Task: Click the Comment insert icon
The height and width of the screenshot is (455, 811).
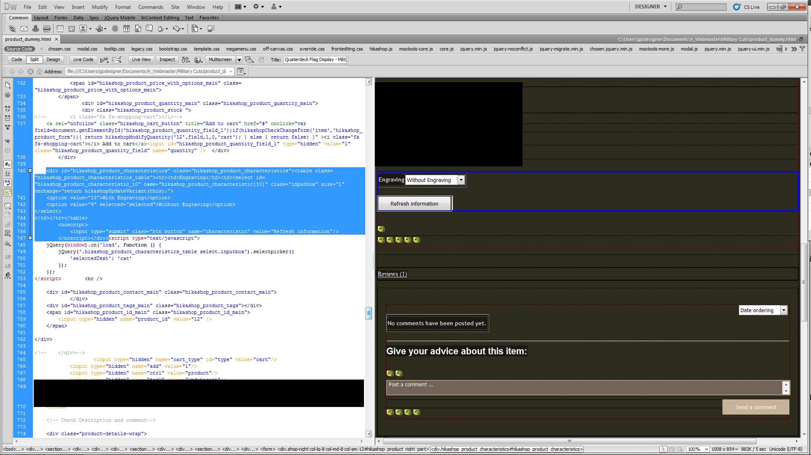Action: pos(149,29)
